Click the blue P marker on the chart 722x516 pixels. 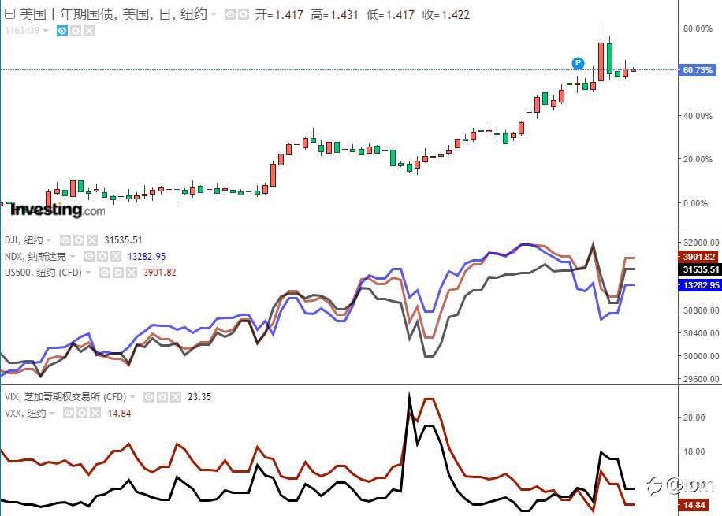tap(578, 64)
